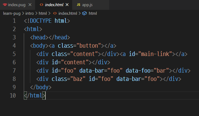The height and width of the screenshot is (116, 199).
Task: Click line number 1 in gutter
Action: (14, 21)
